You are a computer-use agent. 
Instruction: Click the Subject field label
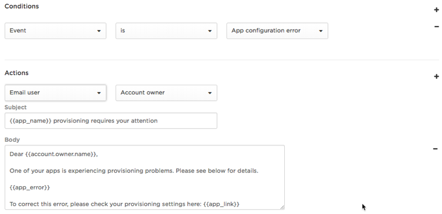point(16,107)
